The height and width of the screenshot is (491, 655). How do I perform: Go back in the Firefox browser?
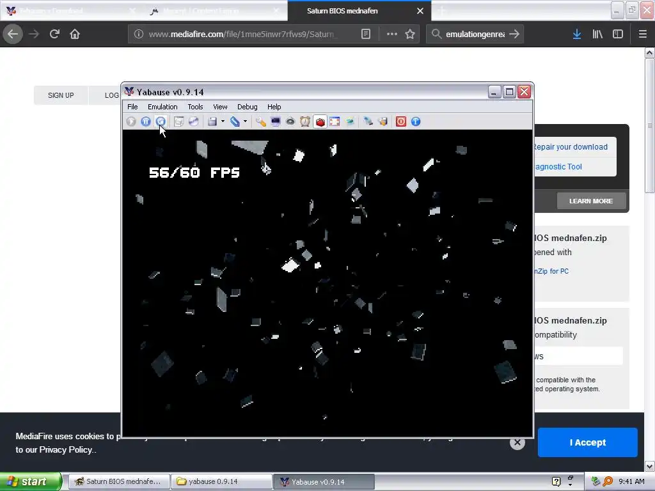[13, 34]
